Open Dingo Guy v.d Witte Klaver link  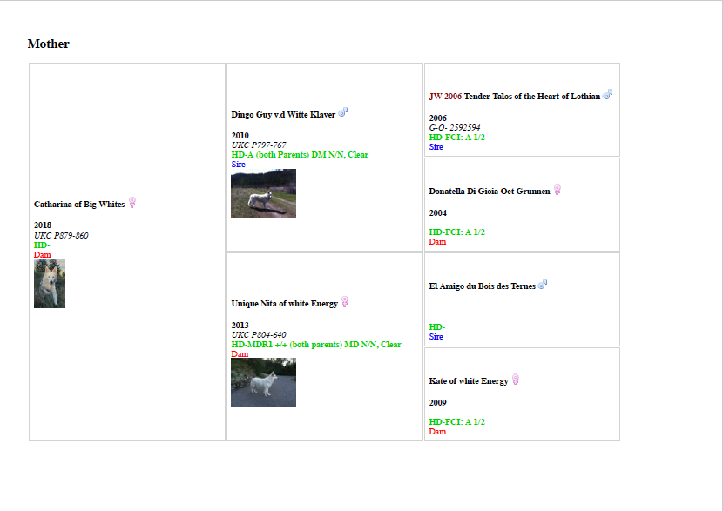pos(283,115)
